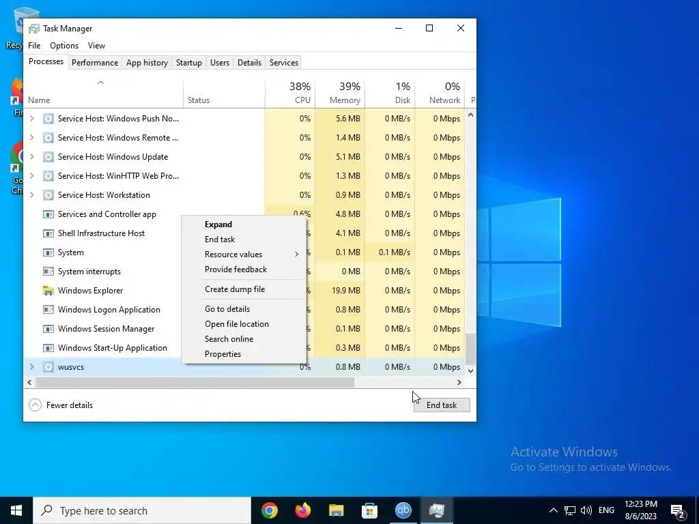Expand Service Host: Workstation row
This screenshot has height=524, width=699.
(x=31, y=195)
